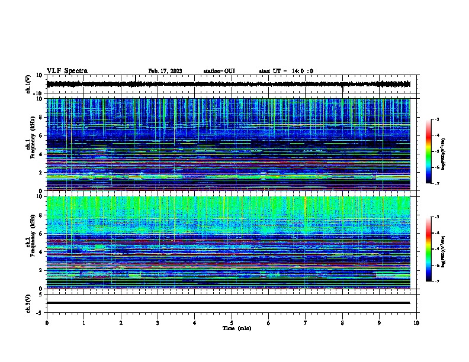The width and height of the screenshot is (469, 362).
Task: Click time axis tick label '4'
Action: point(195,323)
